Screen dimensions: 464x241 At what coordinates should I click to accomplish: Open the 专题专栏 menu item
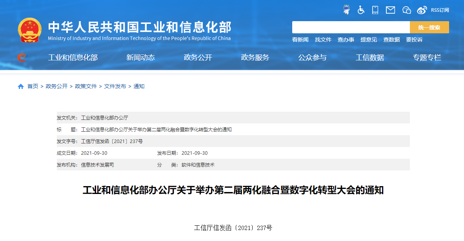pyautogui.click(x=427, y=58)
